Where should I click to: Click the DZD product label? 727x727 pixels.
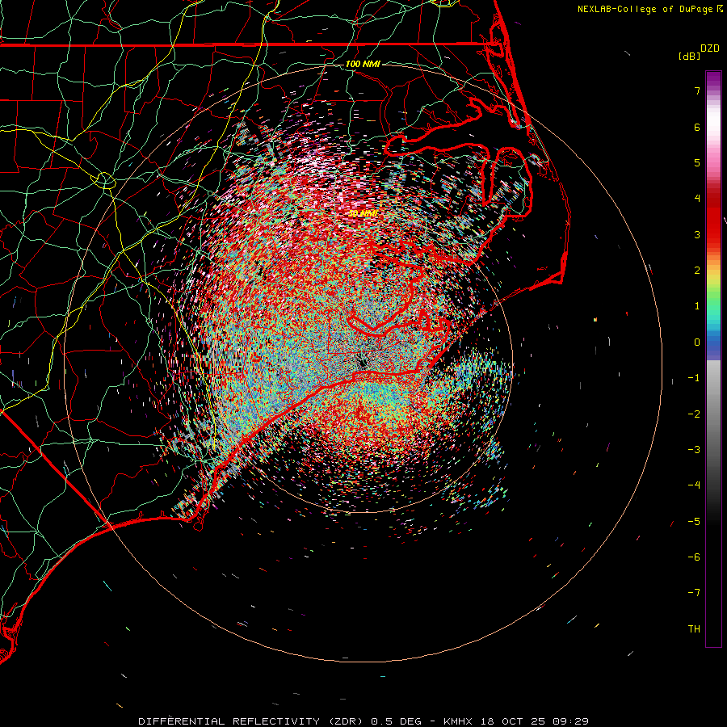(710, 48)
